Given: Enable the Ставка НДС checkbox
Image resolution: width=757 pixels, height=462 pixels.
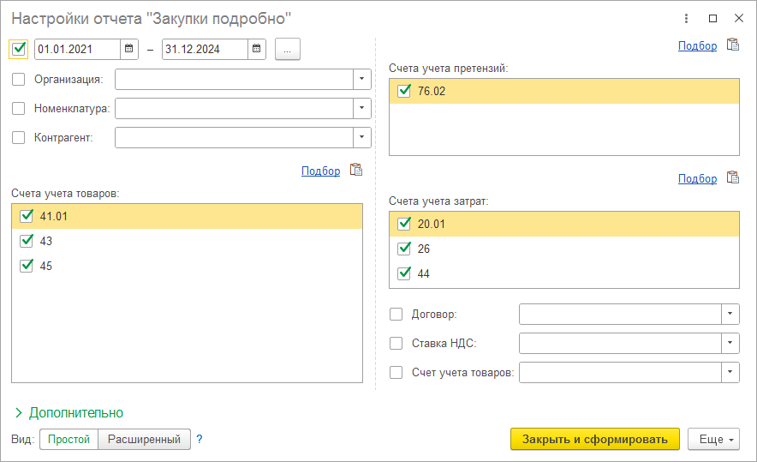Looking at the screenshot, I should point(396,343).
